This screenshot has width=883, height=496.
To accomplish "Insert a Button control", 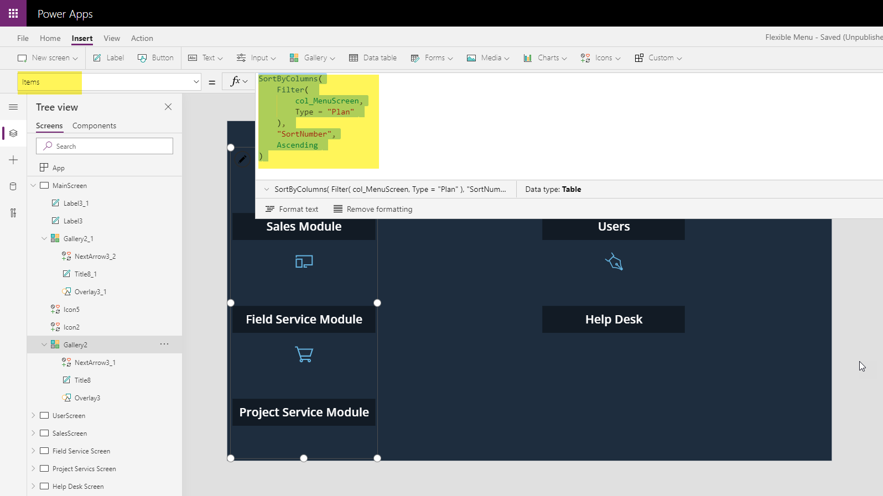I will pos(155,58).
